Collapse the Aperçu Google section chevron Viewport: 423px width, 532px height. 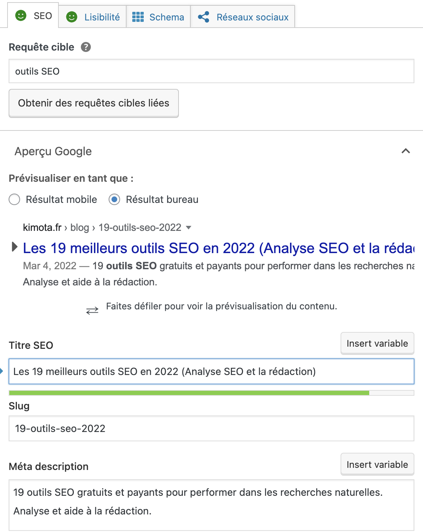pyautogui.click(x=406, y=151)
